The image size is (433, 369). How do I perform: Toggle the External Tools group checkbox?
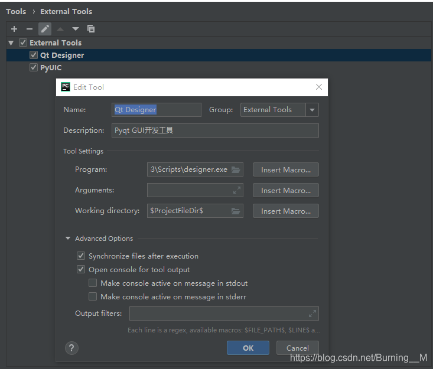click(x=23, y=43)
